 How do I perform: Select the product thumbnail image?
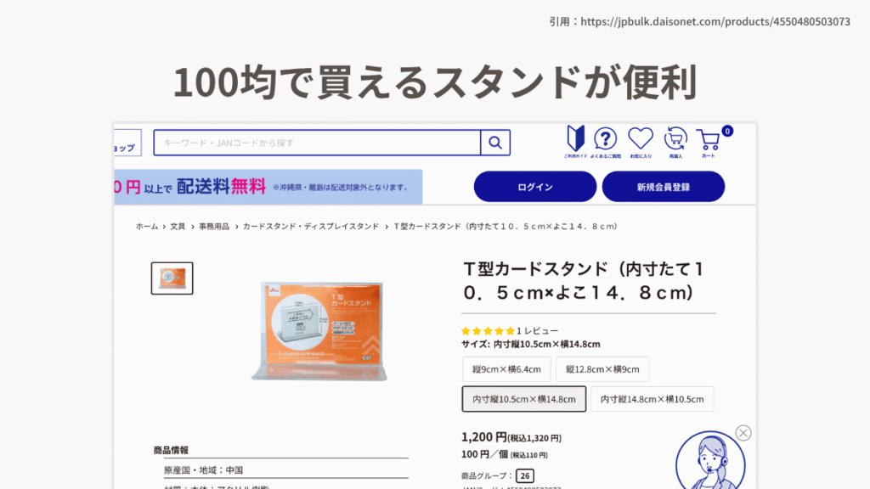tap(172, 278)
